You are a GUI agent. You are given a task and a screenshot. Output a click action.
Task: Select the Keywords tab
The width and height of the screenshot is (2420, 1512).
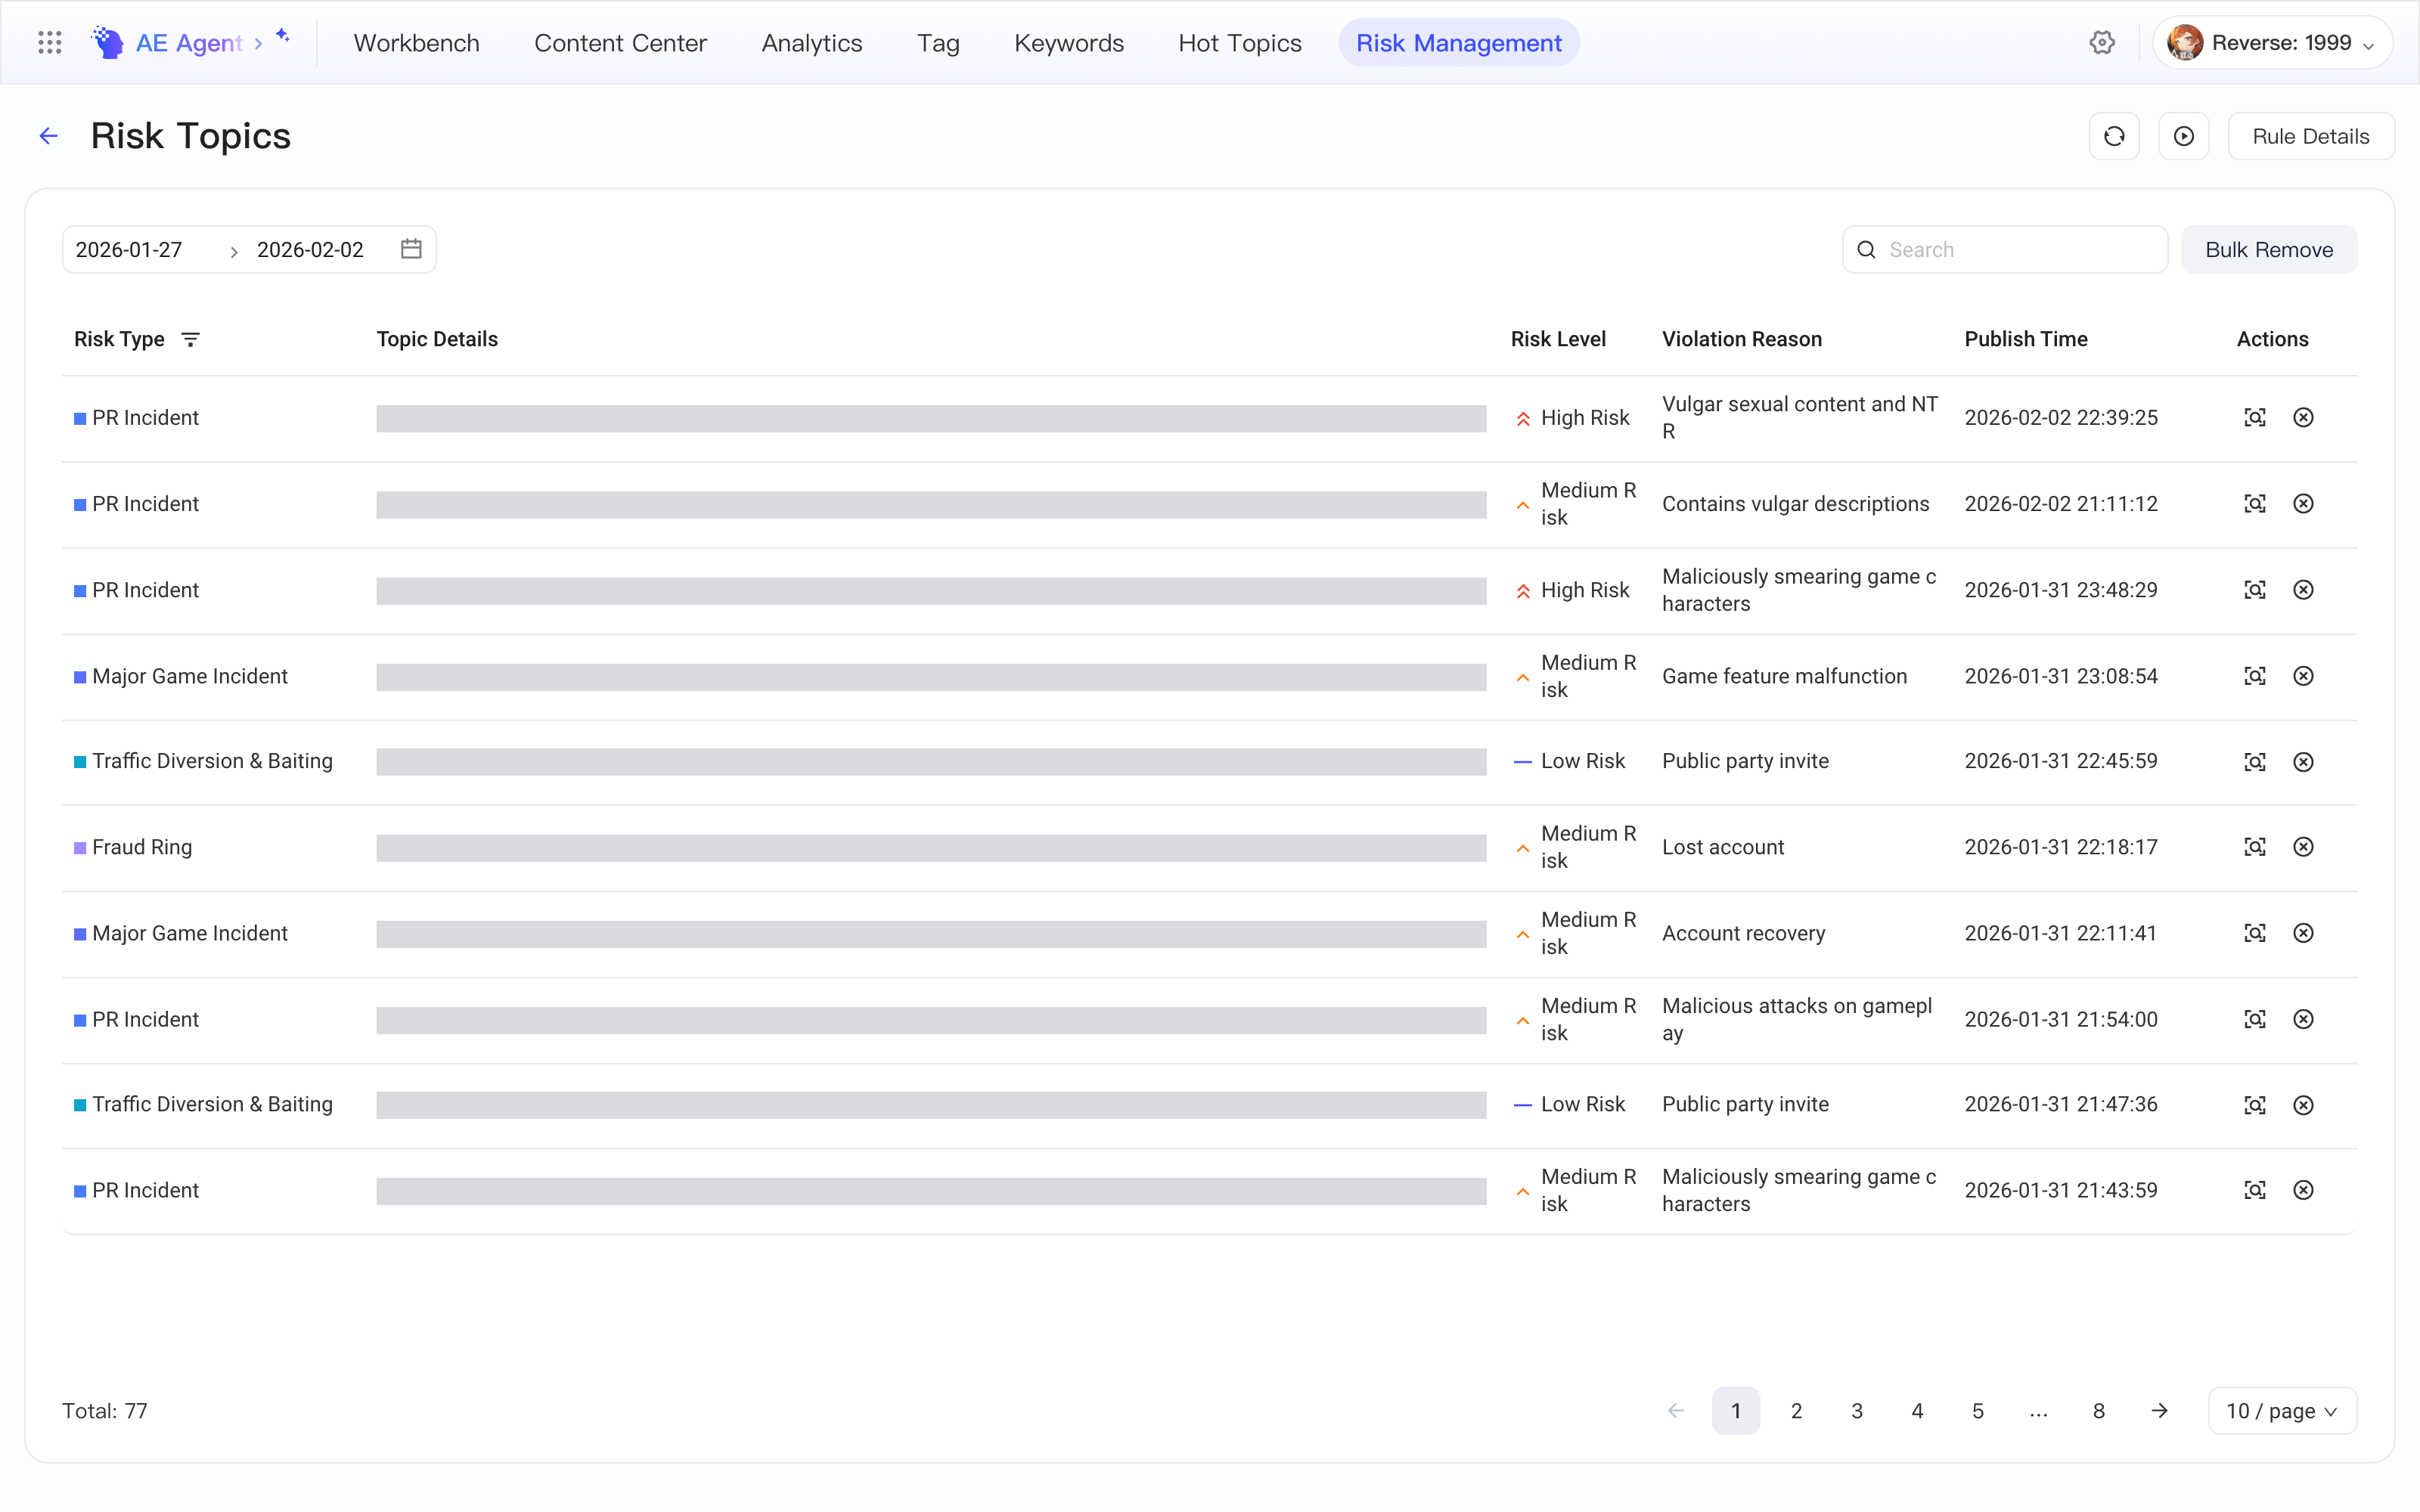click(x=1069, y=43)
